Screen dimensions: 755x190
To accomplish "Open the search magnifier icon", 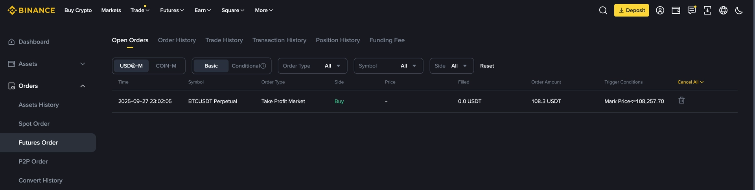I will [603, 10].
